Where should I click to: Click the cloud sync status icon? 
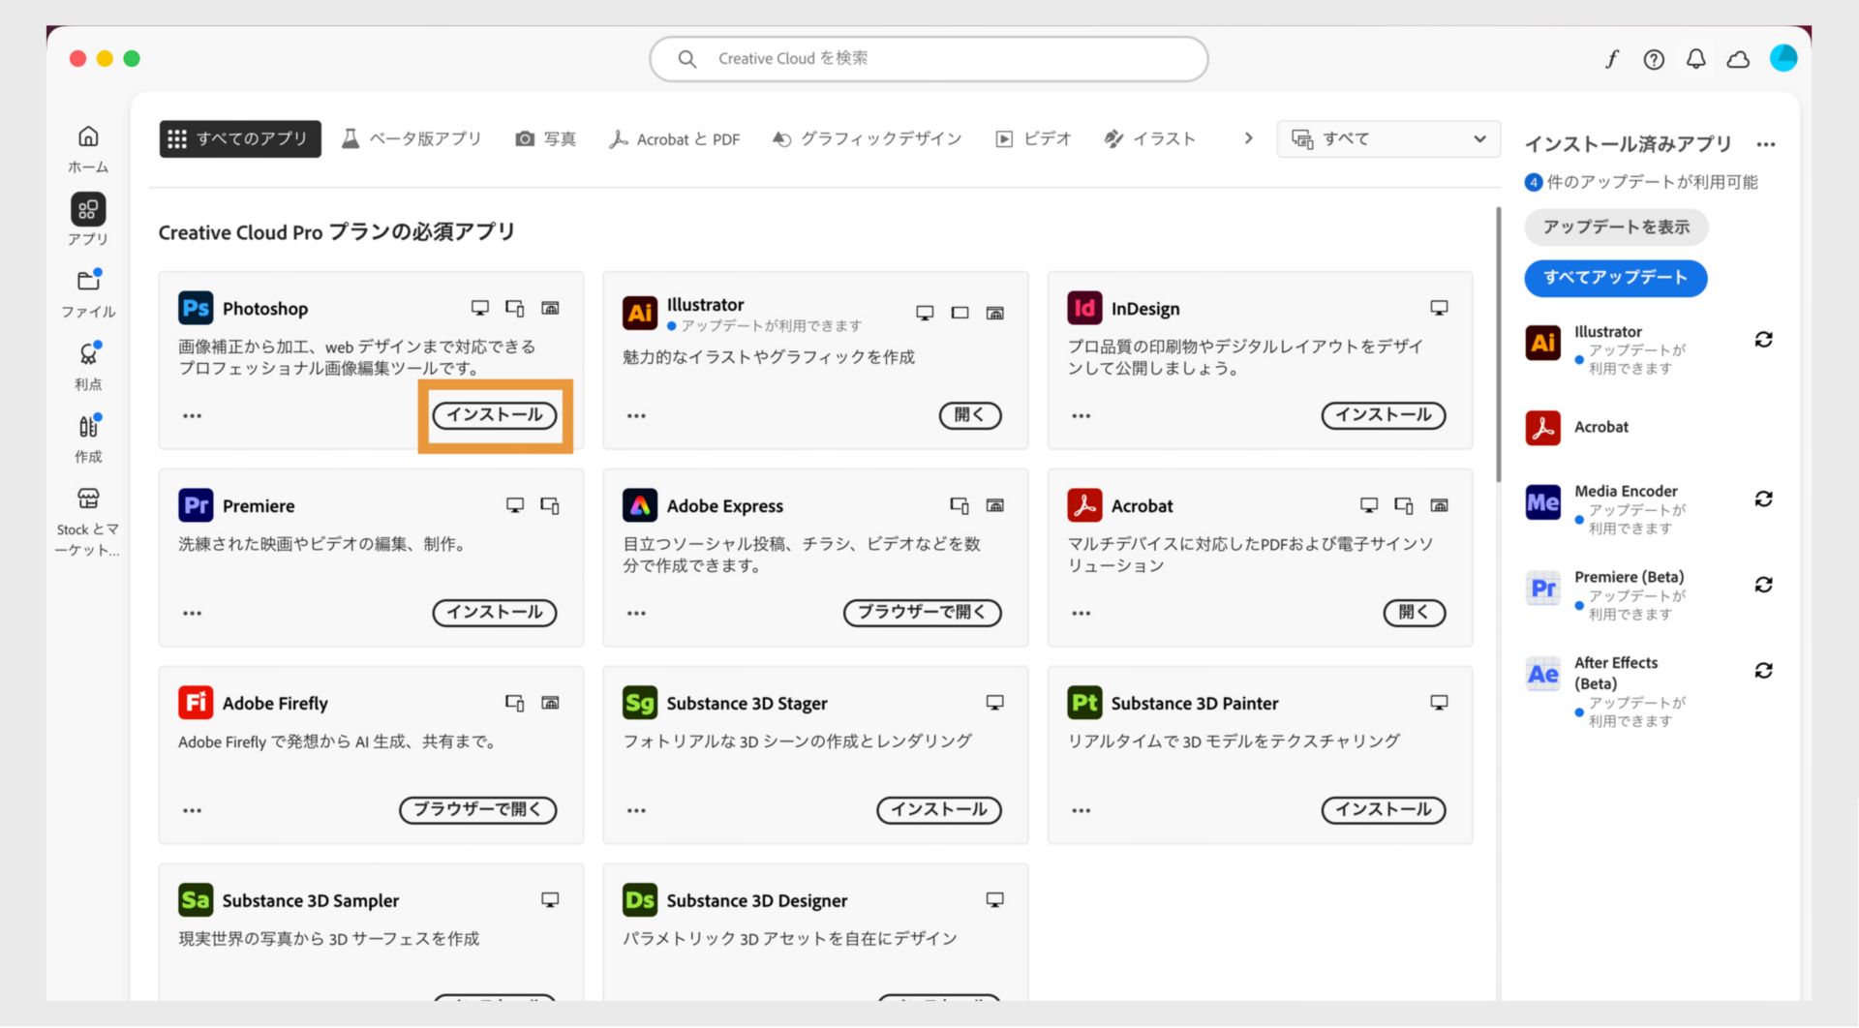pyautogui.click(x=1738, y=59)
